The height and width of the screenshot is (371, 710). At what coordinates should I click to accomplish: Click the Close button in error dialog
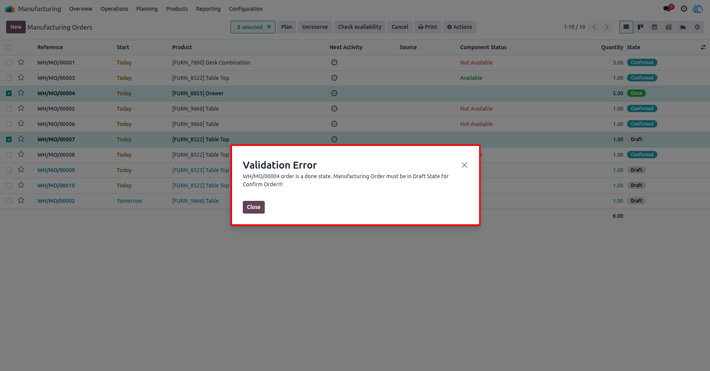pyautogui.click(x=254, y=207)
